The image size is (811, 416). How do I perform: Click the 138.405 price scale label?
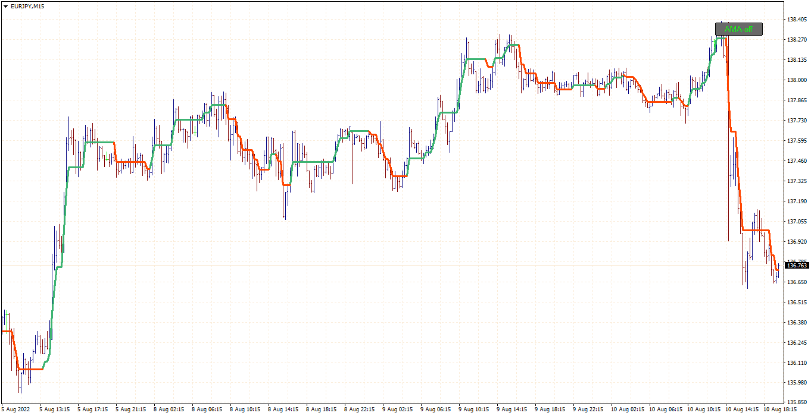pos(796,20)
